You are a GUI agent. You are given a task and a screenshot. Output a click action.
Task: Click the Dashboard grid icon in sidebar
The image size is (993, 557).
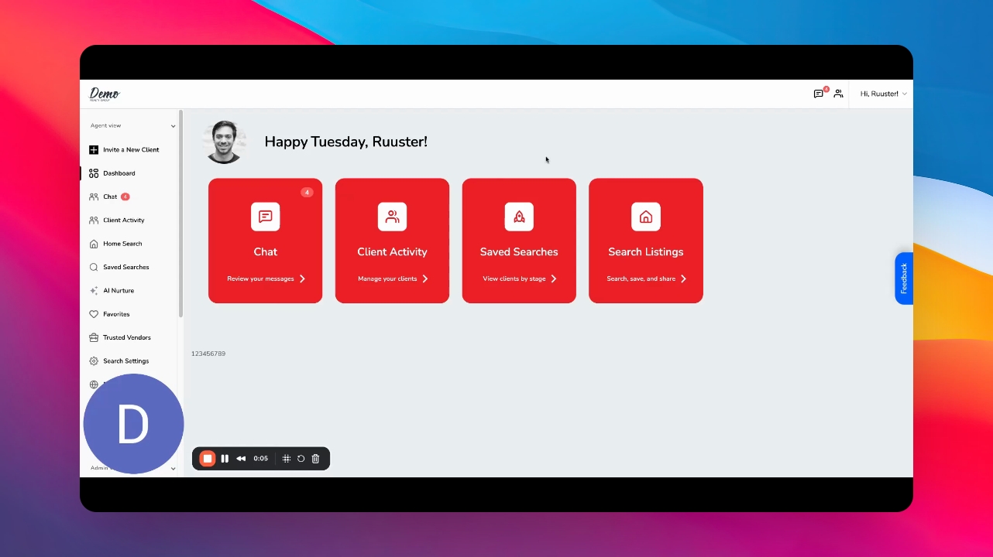click(94, 173)
